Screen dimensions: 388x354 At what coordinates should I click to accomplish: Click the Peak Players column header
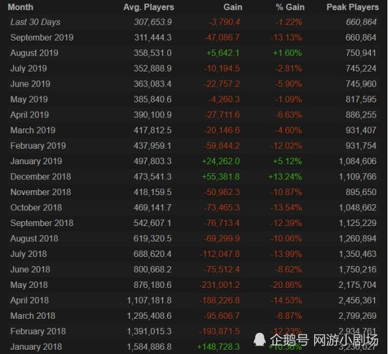(x=353, y=7)
